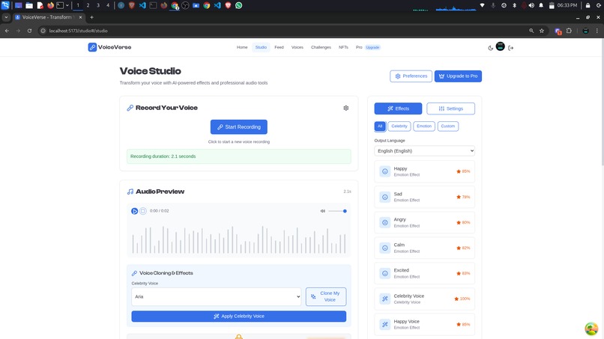Click the Clone My Voice button
Screen dimensions: 604x339
click(326, 296)
